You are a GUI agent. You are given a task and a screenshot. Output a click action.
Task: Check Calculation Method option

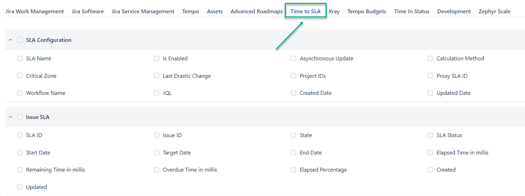click(x=430, y=59)
